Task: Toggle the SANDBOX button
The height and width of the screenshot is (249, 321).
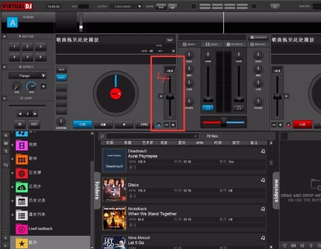Action: (259, 37)
